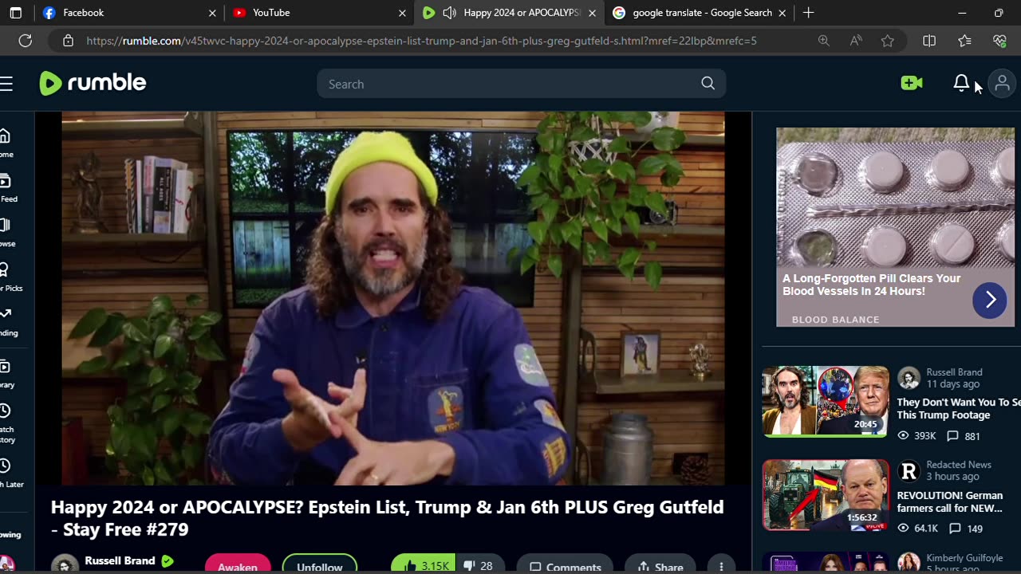Click the Rumble search input field

click(521, 84)
